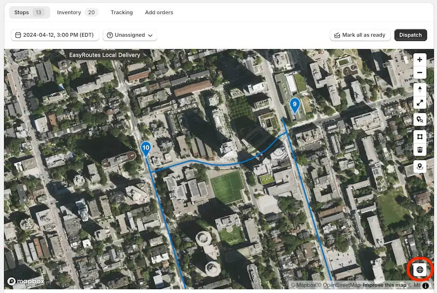
Task: Click calendar icon in date button
Action: point(18,35)
